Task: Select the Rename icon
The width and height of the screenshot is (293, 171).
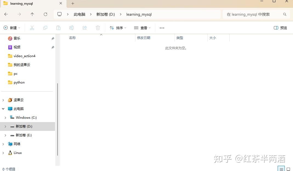Action: tap(72, 27)
